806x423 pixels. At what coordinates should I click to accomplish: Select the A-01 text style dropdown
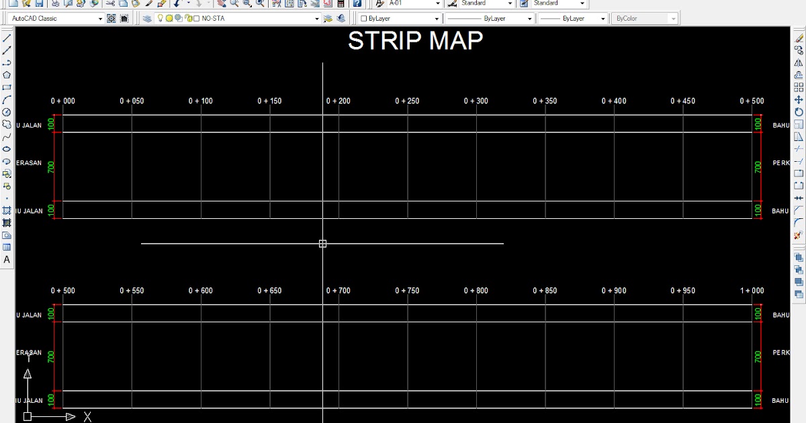click(438, 4)
